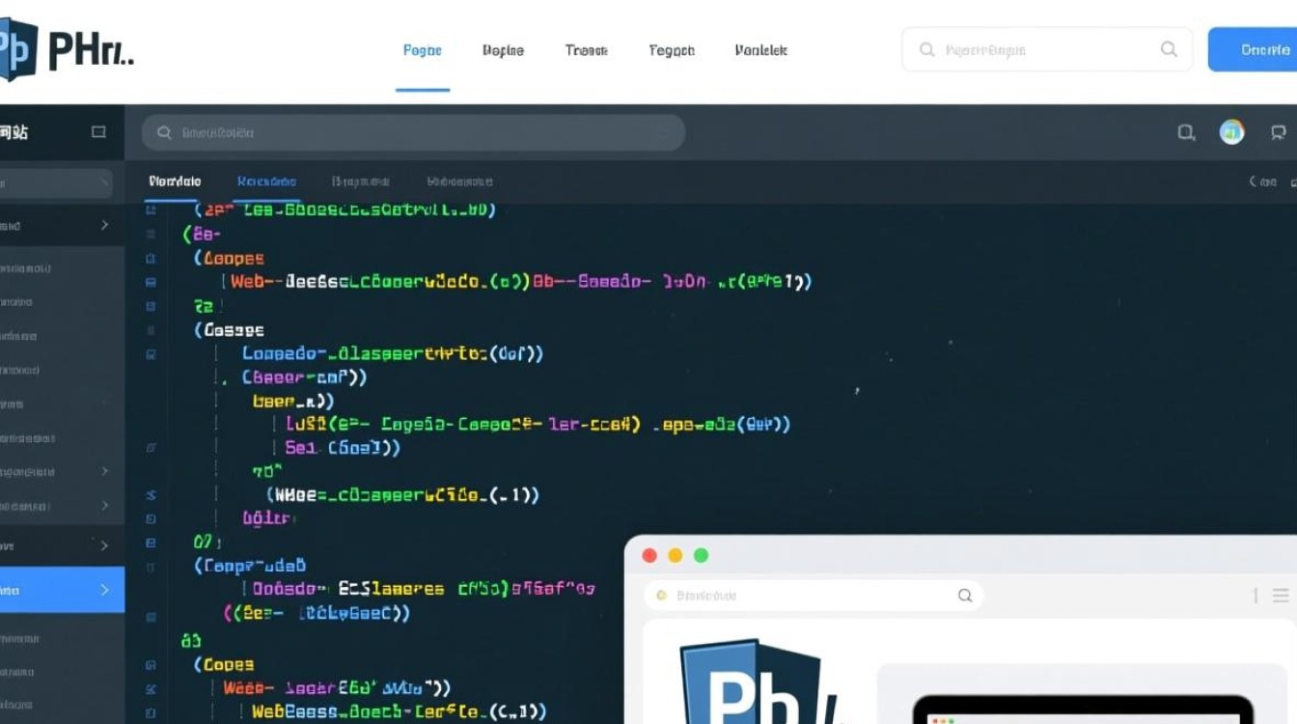Click the magnifier icon inside the dark search bar
The width and height of the screenshot is (1297, 724).
(164, 132)
